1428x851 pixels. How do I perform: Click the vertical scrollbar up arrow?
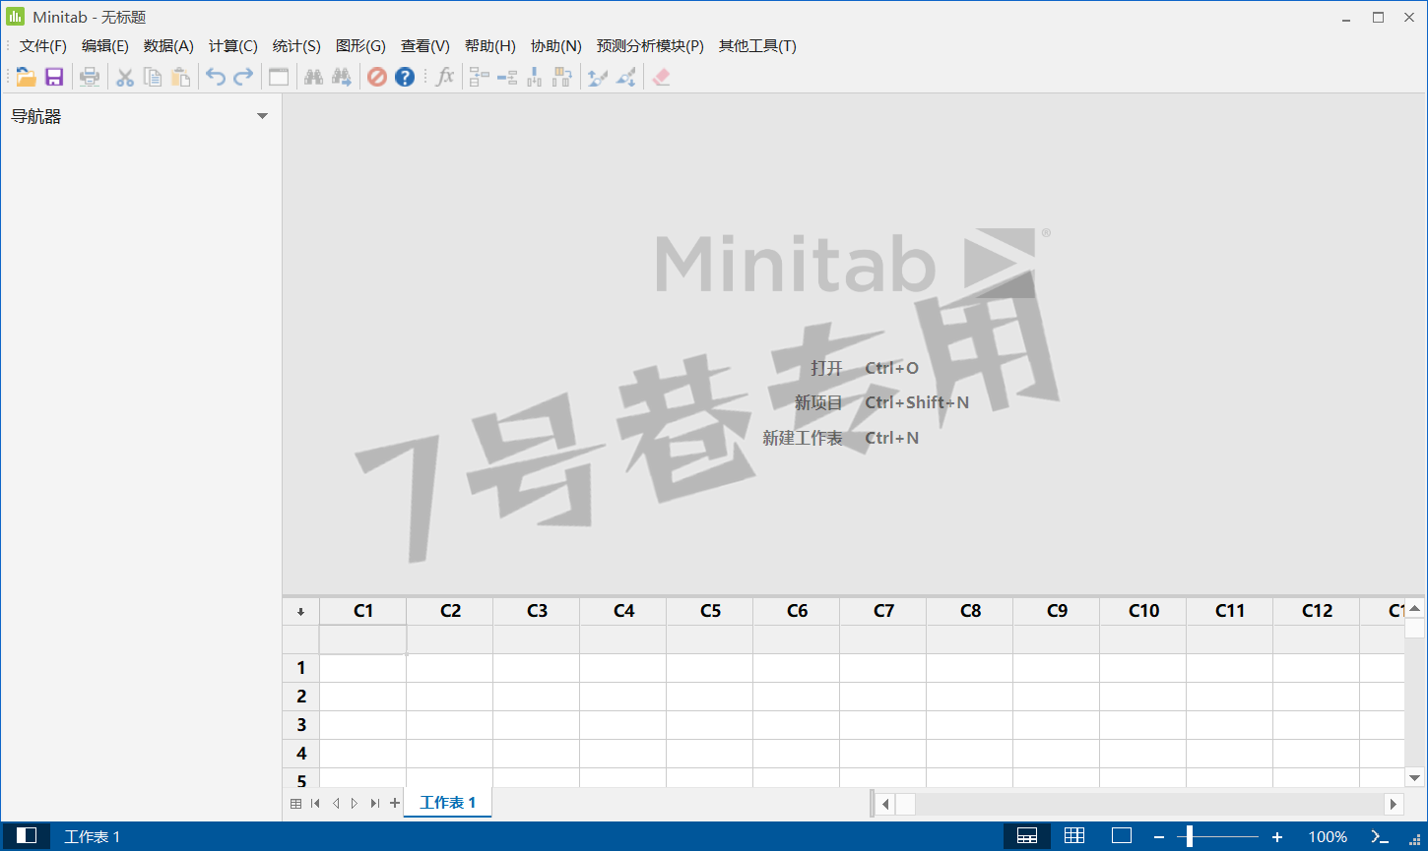(x=1414, y=609)
